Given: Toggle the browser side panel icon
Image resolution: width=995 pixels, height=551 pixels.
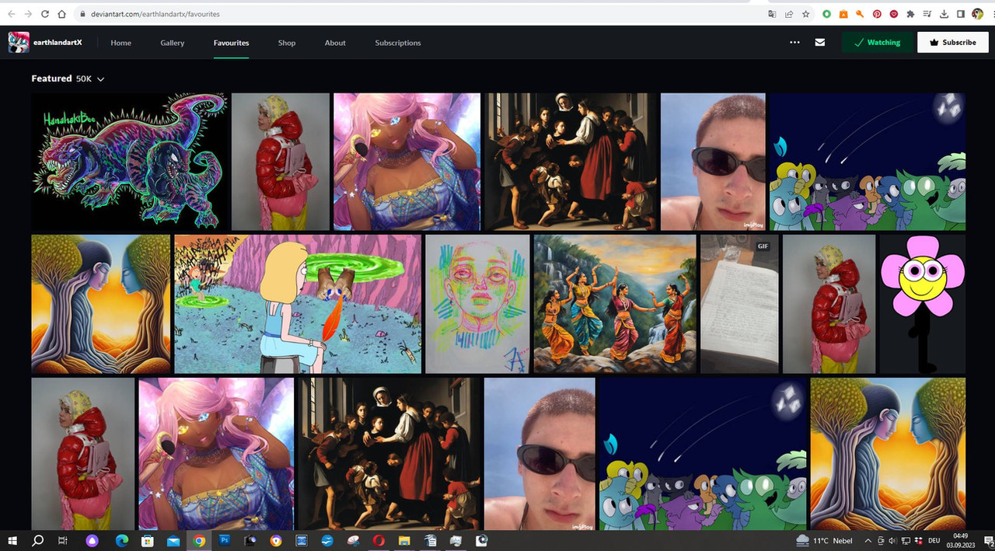Looking at the screenshot, I should [961, 14].
